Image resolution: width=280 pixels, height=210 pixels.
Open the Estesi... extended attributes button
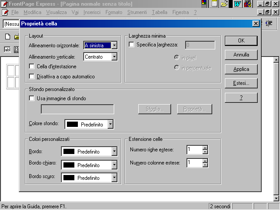pyautogui.click(x=241, y=83)
